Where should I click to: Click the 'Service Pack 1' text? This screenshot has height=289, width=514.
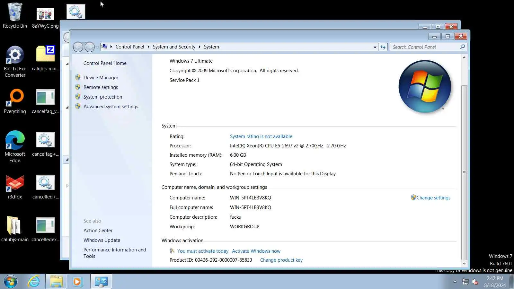pyautogui.click(x=184, y=80)
